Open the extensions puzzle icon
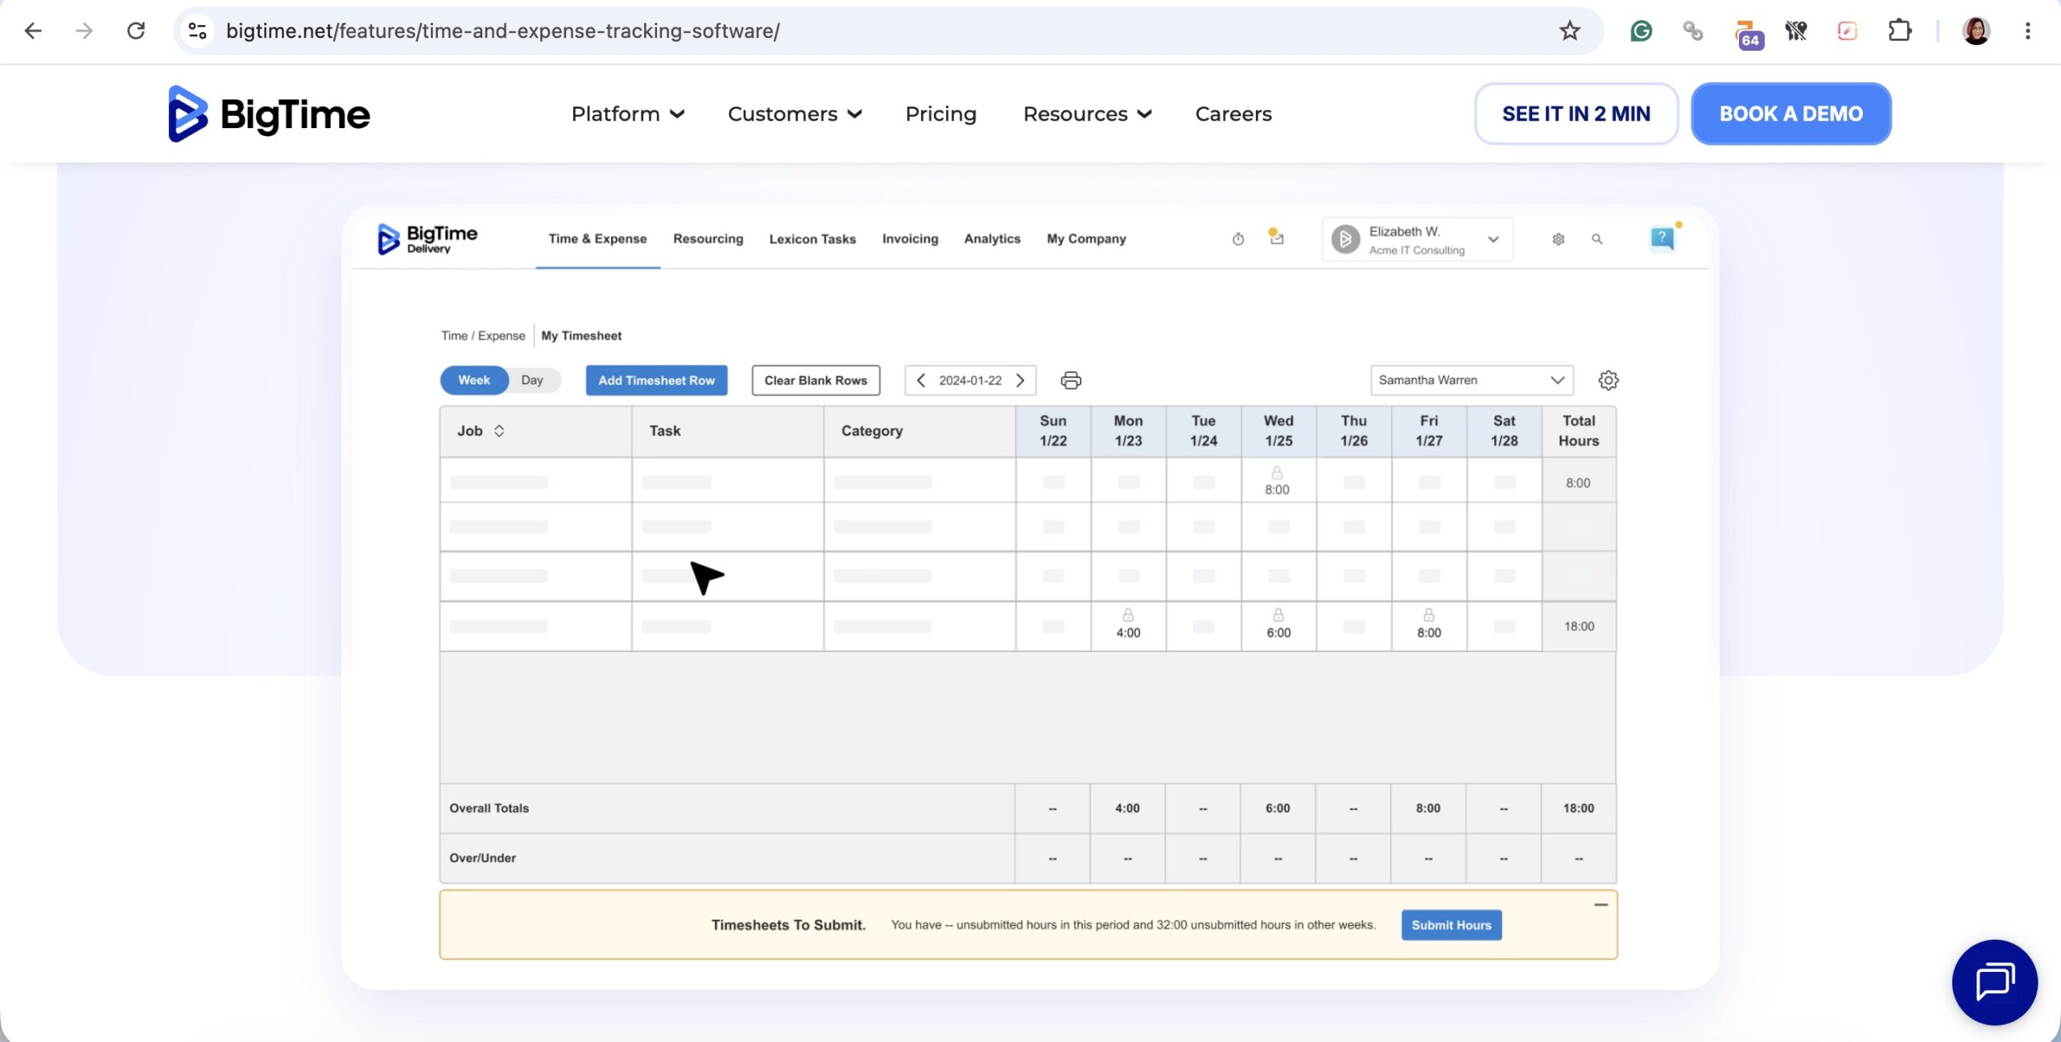This screenshot has width=2061, height=1042. [x=1899, y=31]
